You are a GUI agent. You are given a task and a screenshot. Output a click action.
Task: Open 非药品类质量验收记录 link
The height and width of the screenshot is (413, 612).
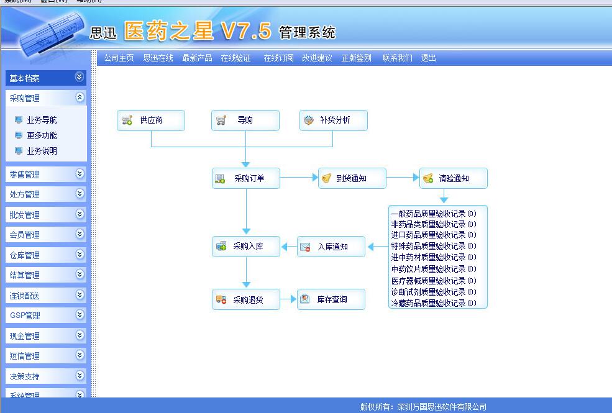[x=434, y=224]
